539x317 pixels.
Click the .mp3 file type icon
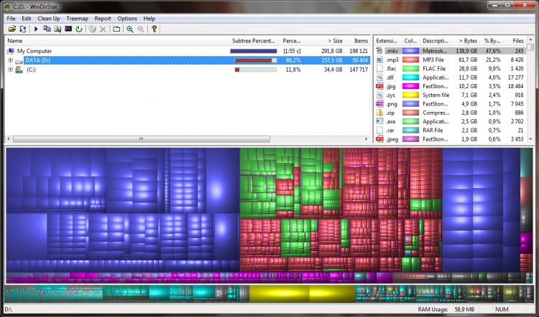click(x=379, y=60)
